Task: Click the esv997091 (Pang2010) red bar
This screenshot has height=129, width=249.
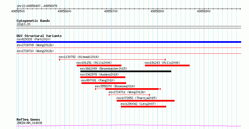Action: pyautogui.click(x=104, y=83)
